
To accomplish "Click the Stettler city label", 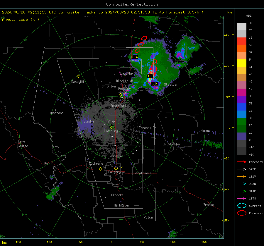I will [171, 85].
